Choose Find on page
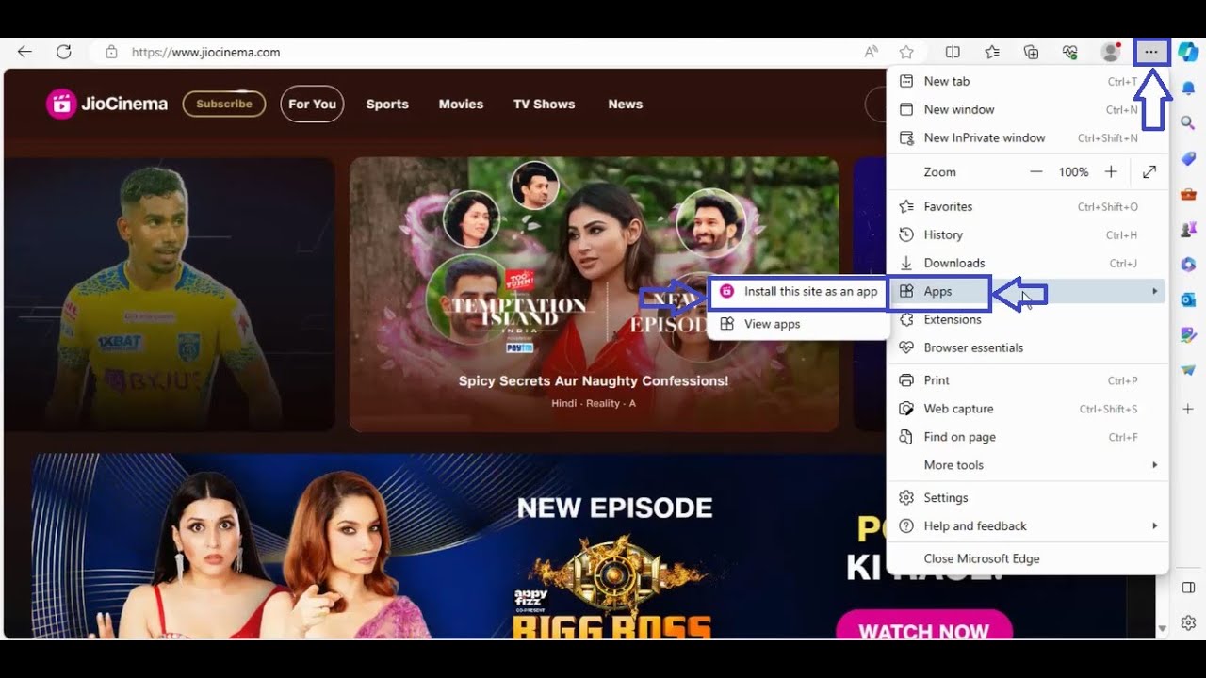The width and height of the screenshot is (1206, 678). click(1028, 437)
